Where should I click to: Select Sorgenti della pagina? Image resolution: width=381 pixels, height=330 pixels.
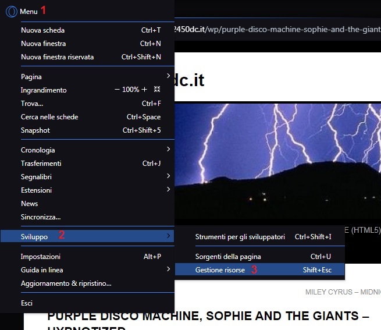(x=260, y=256)
